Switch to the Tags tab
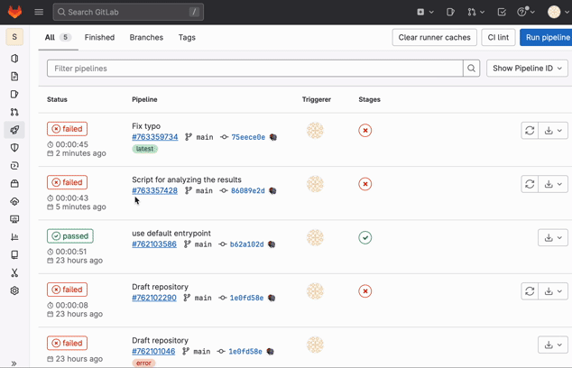Image resolution: width=572 pixels, height=368 pixels. 187,37
